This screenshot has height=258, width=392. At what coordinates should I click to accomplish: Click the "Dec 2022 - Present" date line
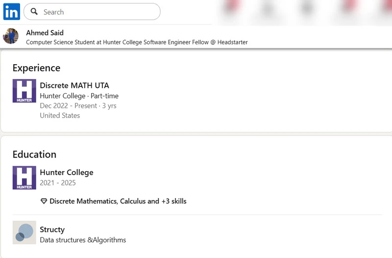[78, 106]
